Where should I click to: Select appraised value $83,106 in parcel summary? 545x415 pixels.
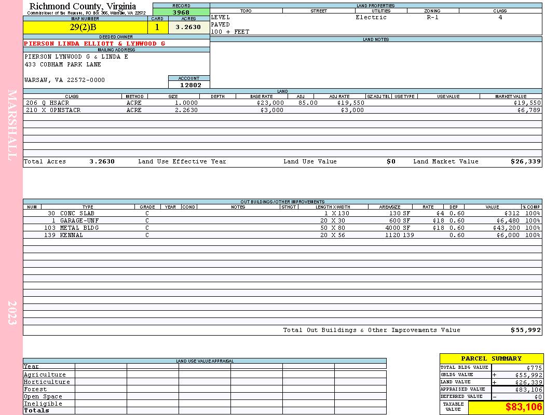click(528, 390)
